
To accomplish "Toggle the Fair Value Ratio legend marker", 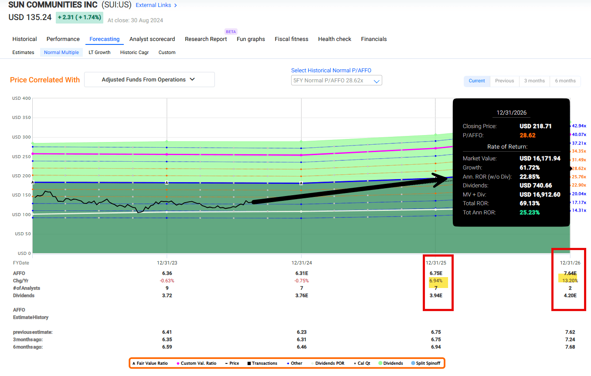I will click(x=133, y=363).
